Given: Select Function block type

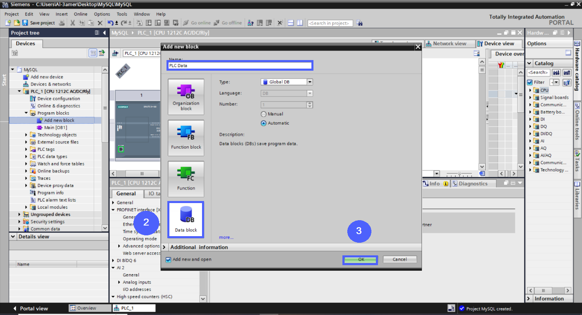Looking at the screenshot, I should tap(186, 137).
